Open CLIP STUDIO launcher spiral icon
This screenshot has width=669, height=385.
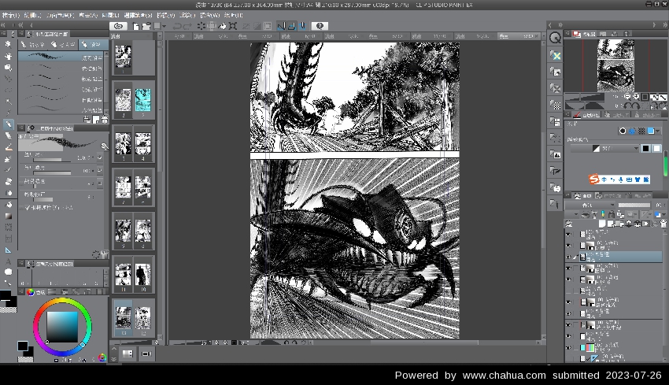click(x=118, y=26)
